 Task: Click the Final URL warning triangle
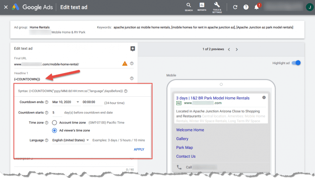(x=125, y=63)
